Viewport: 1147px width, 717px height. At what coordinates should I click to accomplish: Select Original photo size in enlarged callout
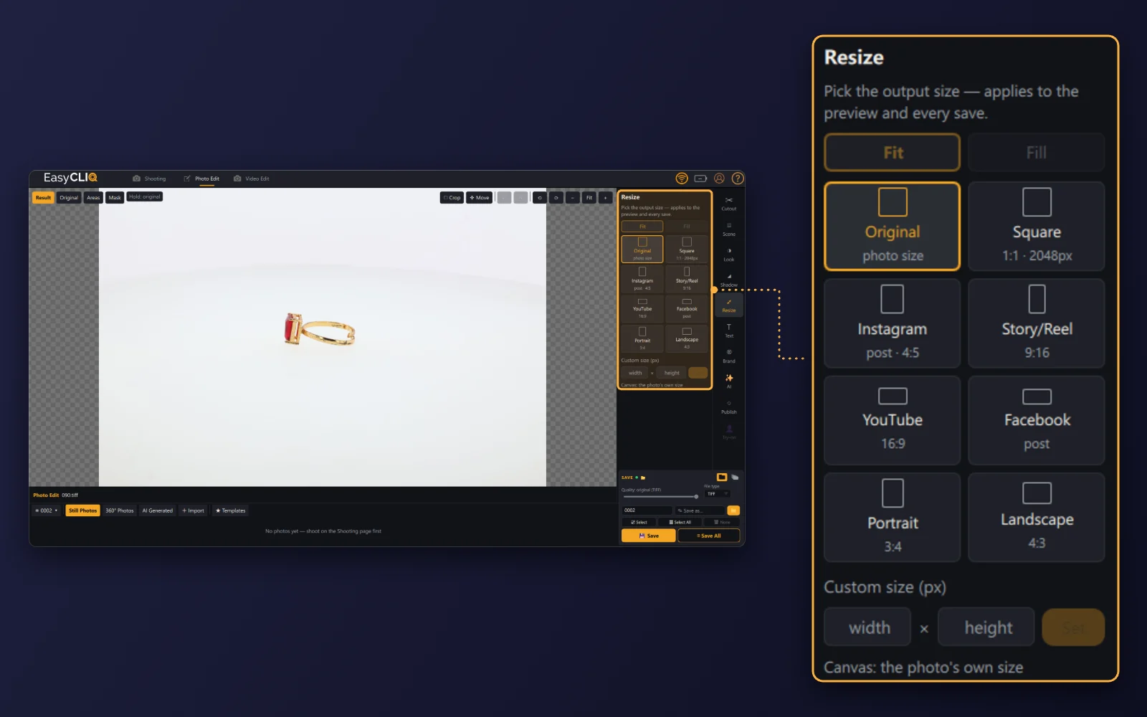[x=893, y=226]
